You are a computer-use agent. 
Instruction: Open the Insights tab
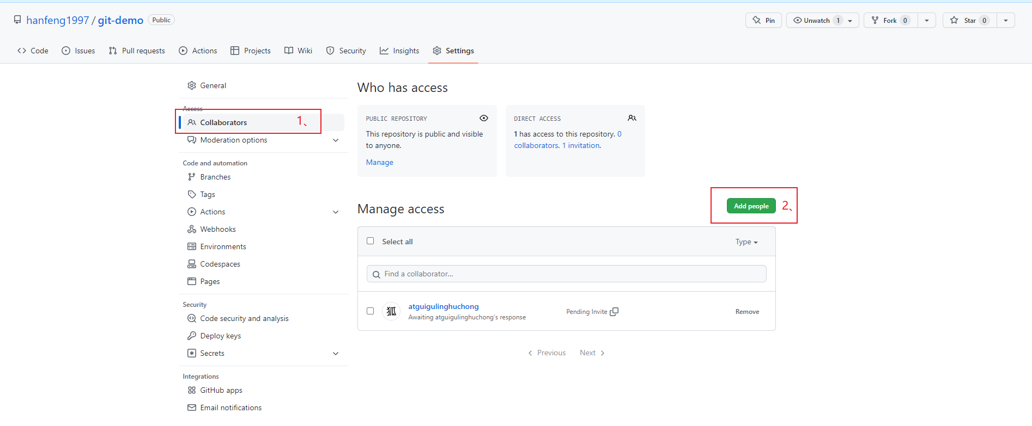[399, 51]
